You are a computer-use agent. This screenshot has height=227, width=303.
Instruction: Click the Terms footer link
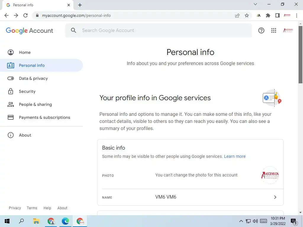click(32, 208)
